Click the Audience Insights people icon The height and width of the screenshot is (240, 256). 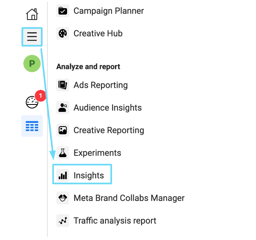[63, 108]
